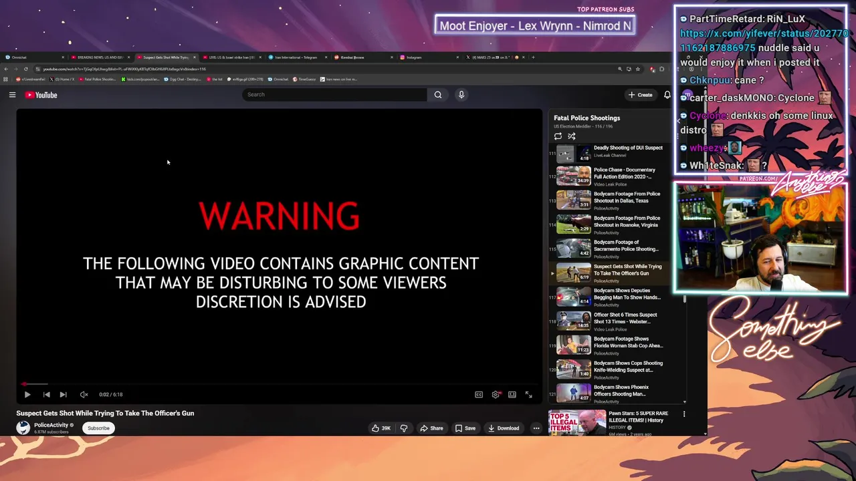Unmute the video player volume
856x481 pixels.
[x=84, y=395]
